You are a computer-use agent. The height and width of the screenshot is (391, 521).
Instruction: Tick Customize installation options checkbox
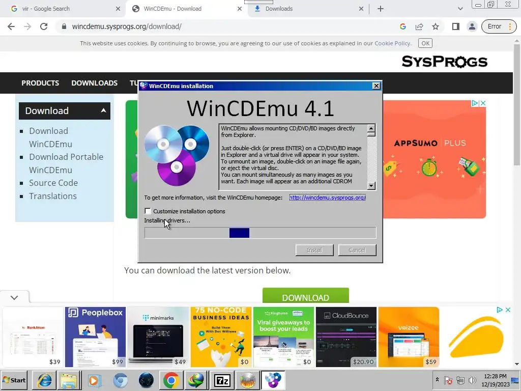click(148, 211)
